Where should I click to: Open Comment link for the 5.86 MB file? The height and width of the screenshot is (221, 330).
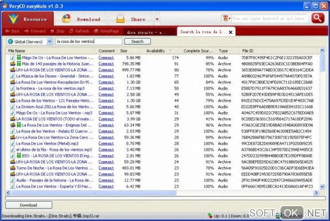[x=106, y=58]
